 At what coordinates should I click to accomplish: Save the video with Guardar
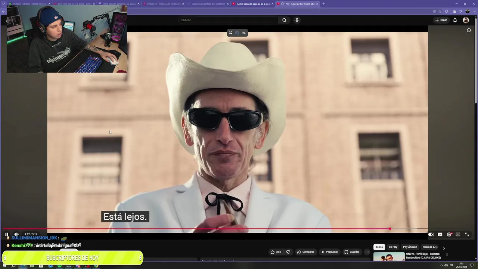352,252
